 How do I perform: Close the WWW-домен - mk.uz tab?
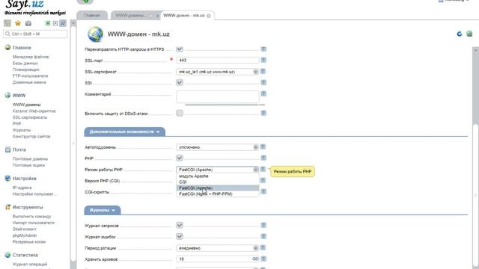(x=209, y=16)
